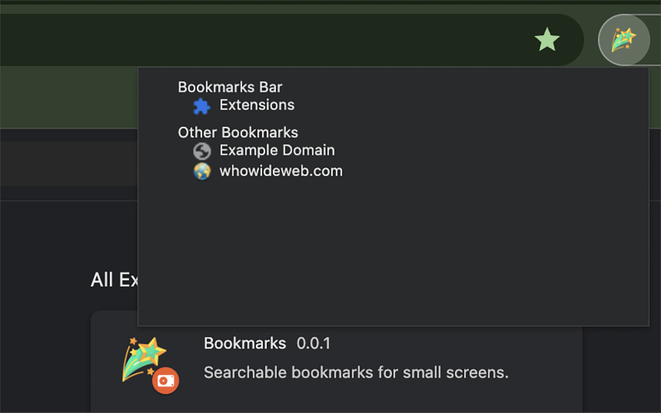
Task: Click the empty area inside bookmarks popup
Action: [x=392, y=248]
